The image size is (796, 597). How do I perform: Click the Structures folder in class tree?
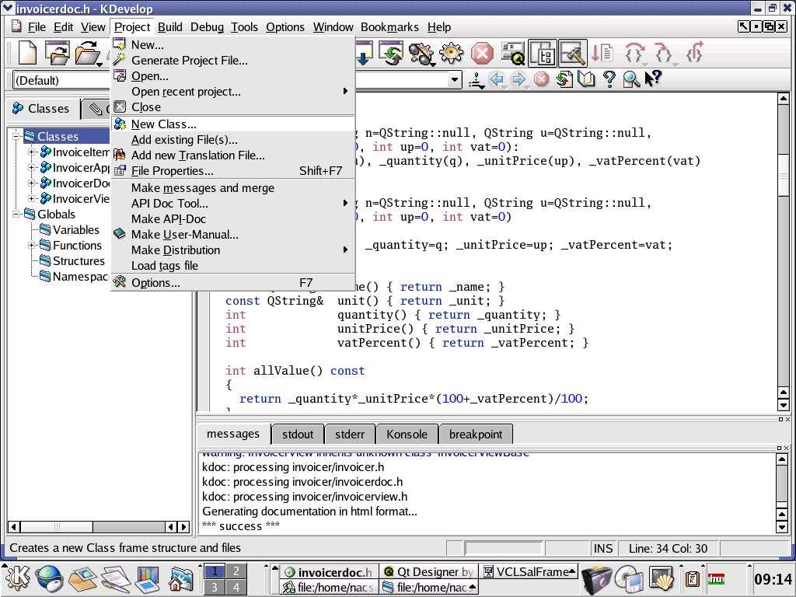(72, 261)
